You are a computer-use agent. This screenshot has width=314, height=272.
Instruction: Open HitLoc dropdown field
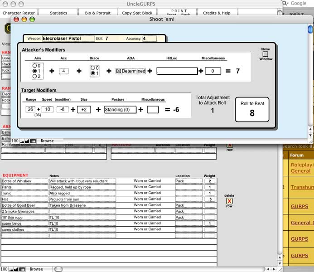click(177, 71)
